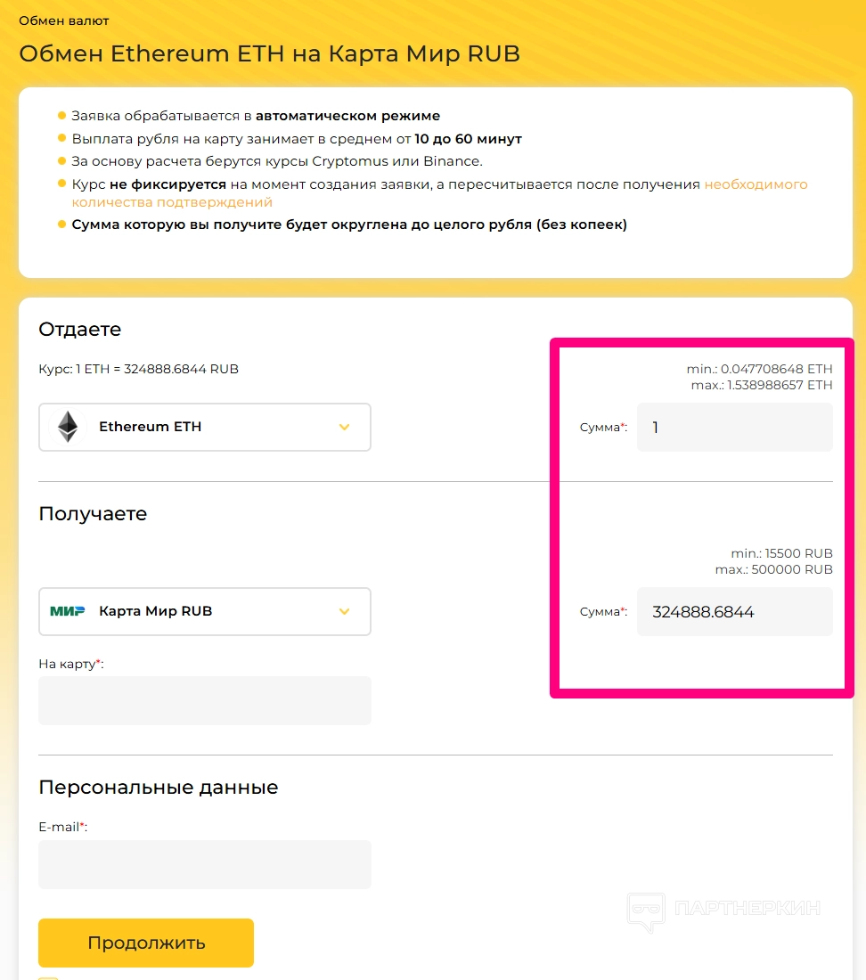Viewport: 866px width, 980px height.
Task: Click the Курс: 1 ETH = 324888.6844 RUB text
Action: [139, 369]
